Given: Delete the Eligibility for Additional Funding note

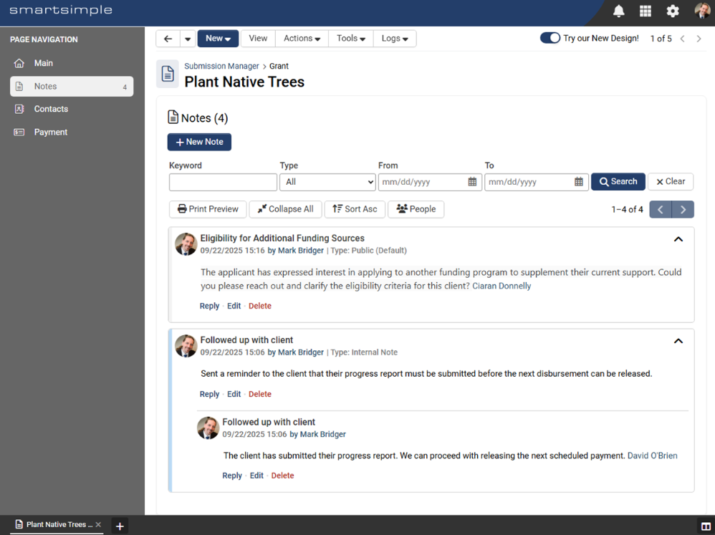Looking at the screenshot, I should 260,307.
